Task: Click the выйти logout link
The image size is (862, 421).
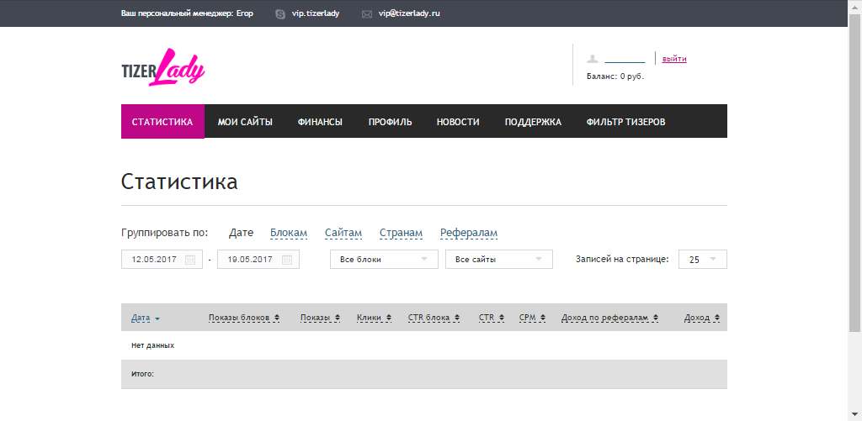Action: tap(674, 59)
